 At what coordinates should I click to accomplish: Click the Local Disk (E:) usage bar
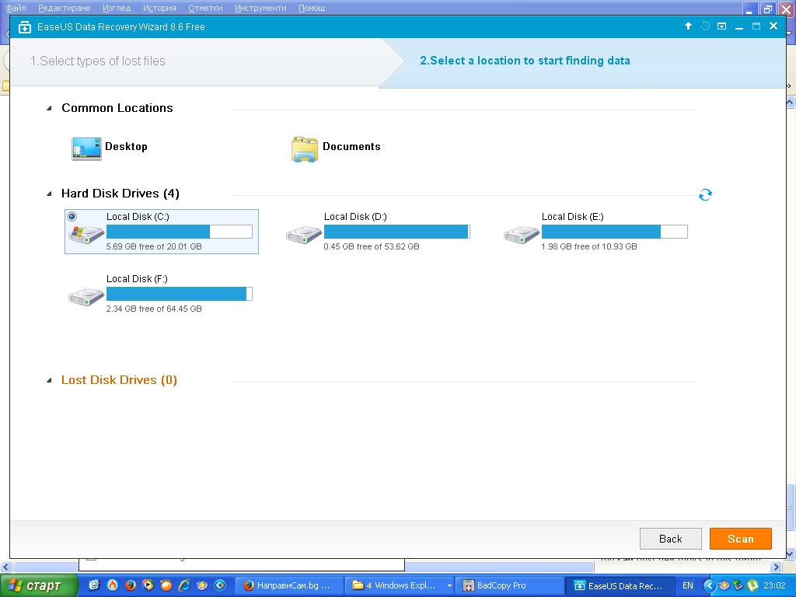click(615, 232)
